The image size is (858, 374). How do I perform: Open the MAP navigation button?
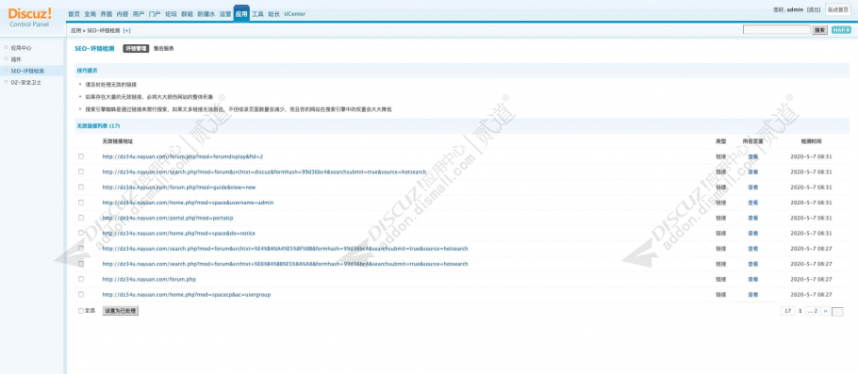pyautogui.click(x=841, y=30)
